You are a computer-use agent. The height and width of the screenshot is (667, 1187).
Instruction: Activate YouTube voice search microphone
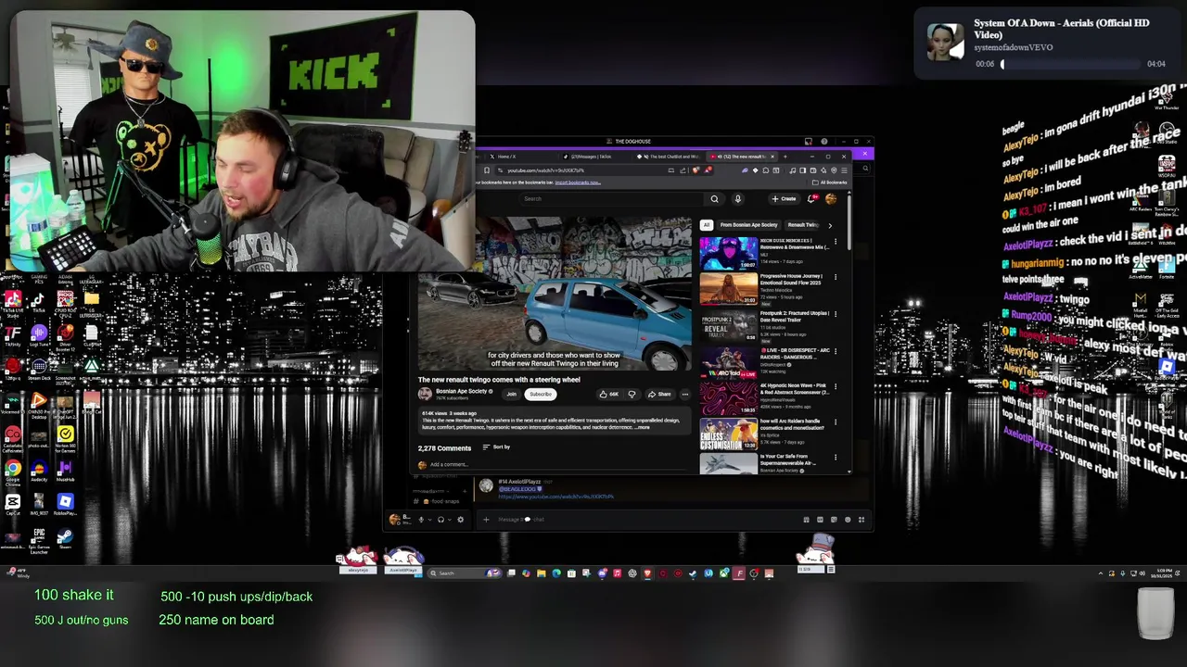coord(738,199)
